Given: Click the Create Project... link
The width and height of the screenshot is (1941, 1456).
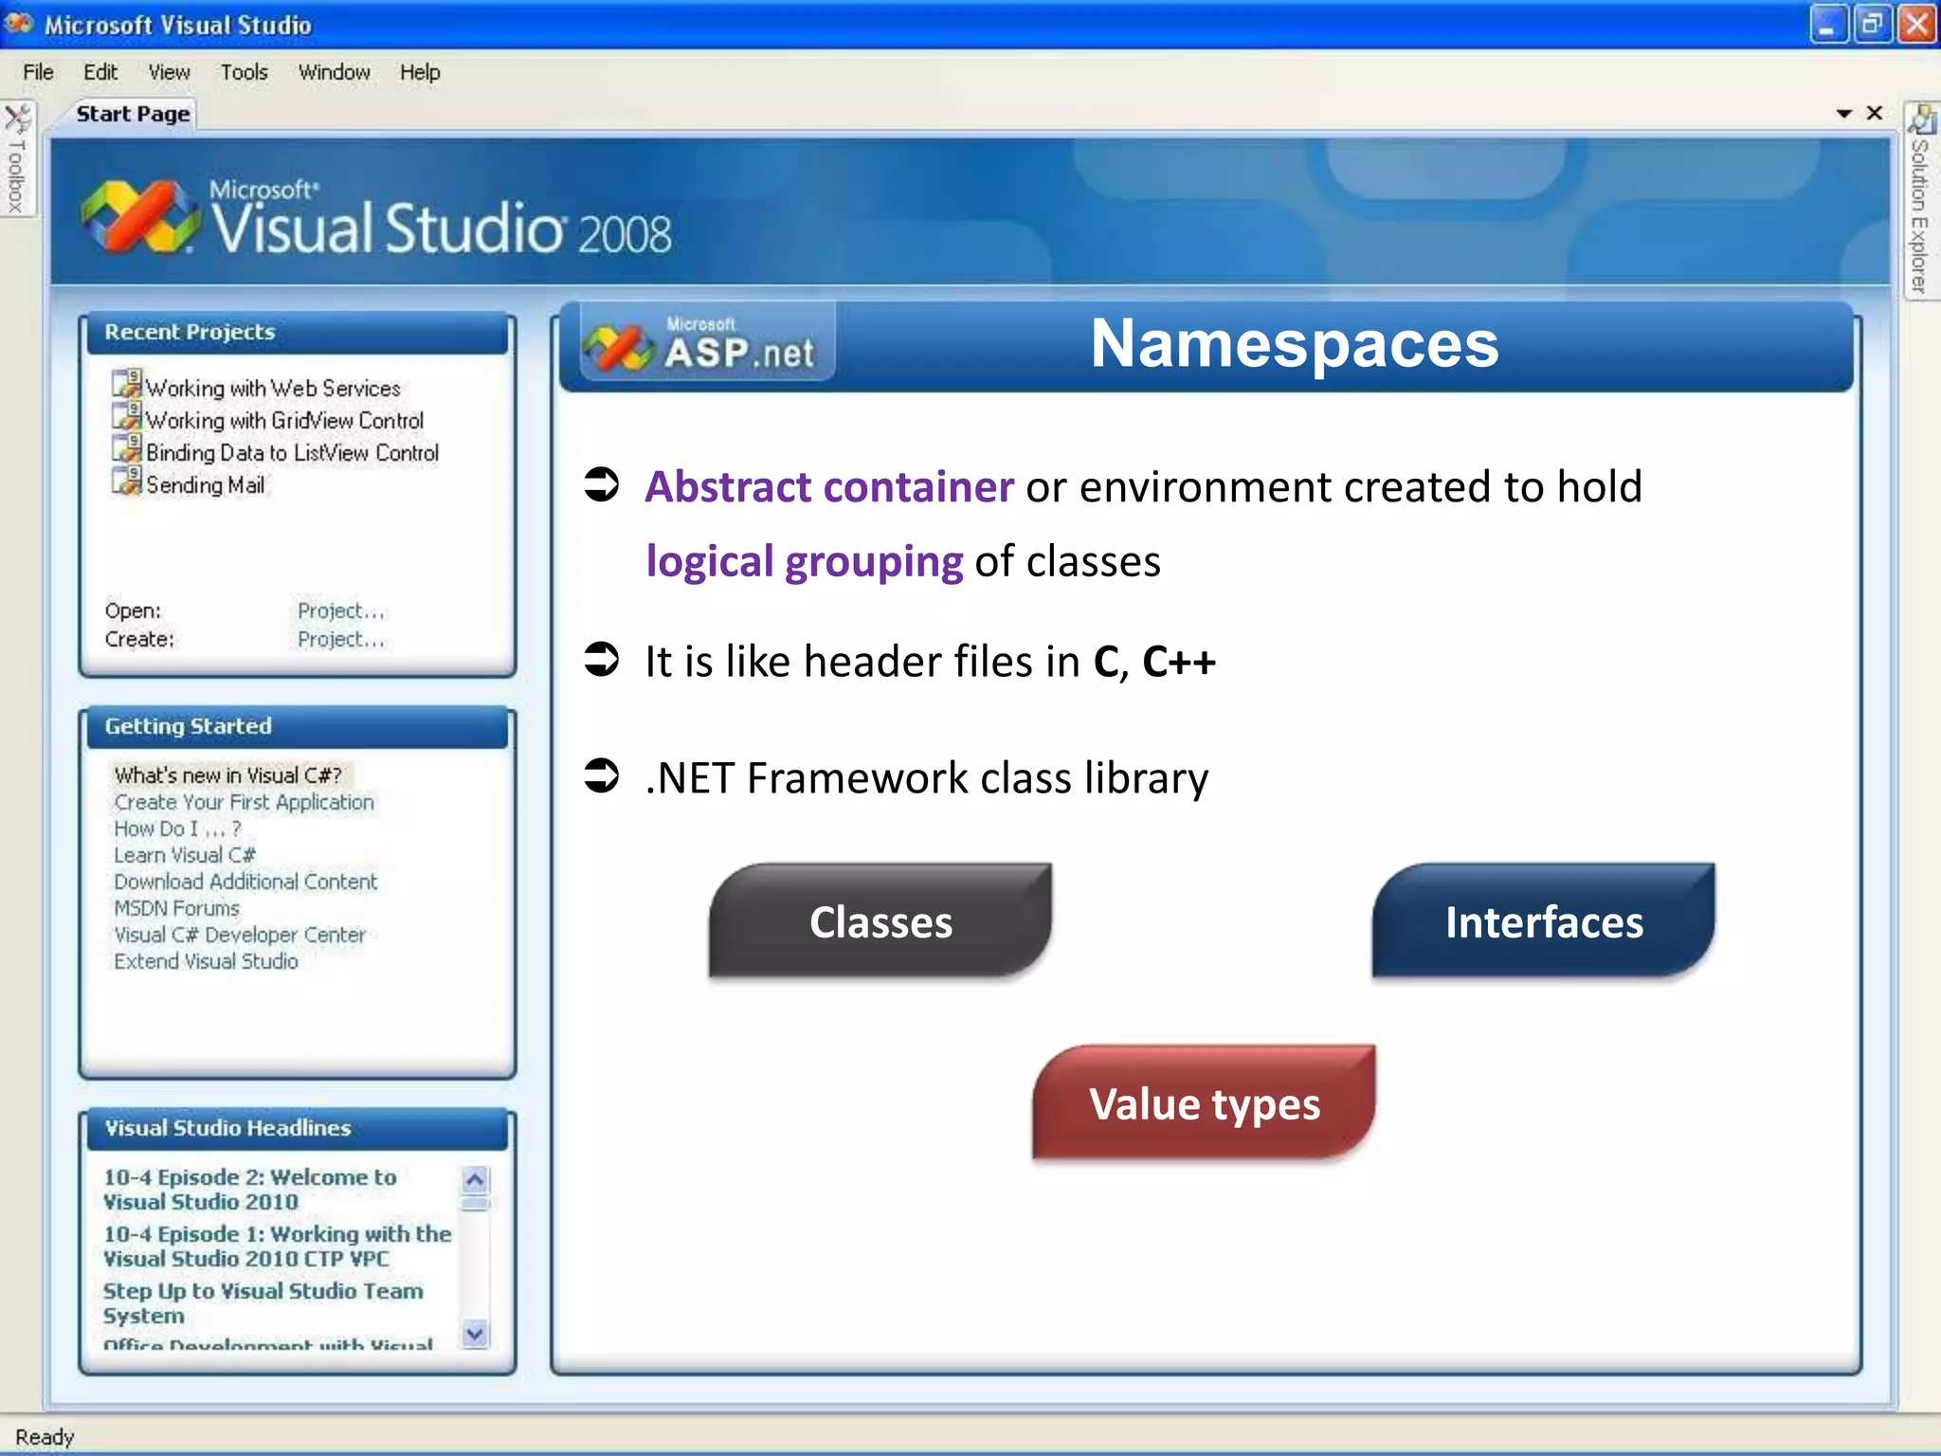Looking at the screenshot, I should pyautogui.click(x=340, y=640).
